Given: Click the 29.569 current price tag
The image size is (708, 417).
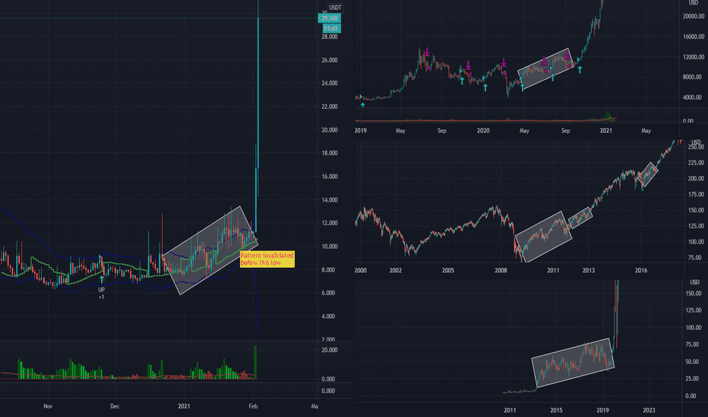Looking at the screenshot, I should (x=330, y=18).
